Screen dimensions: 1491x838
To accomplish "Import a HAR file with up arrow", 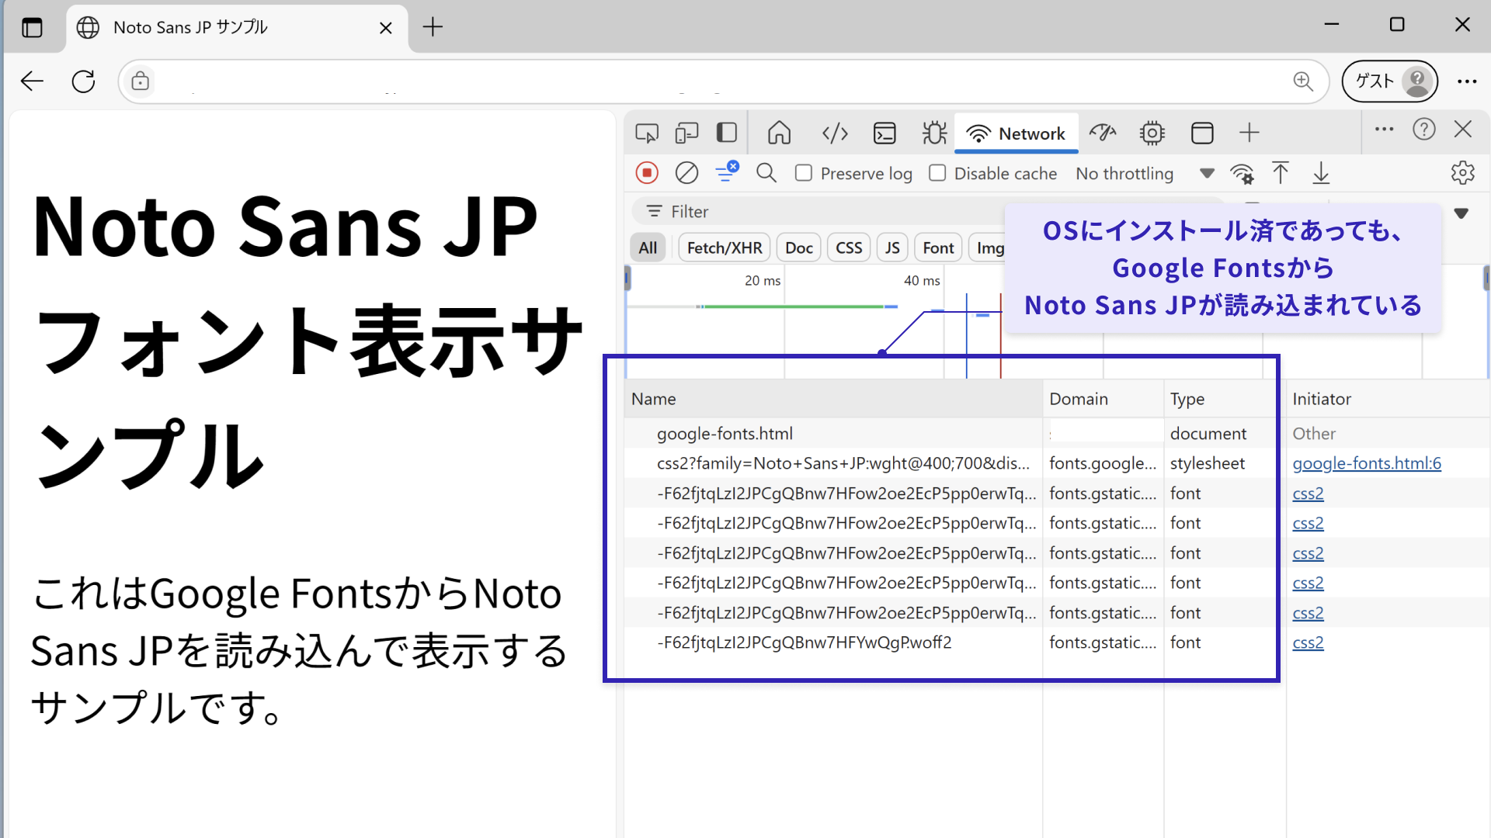I will click(x=1281, y=173).
